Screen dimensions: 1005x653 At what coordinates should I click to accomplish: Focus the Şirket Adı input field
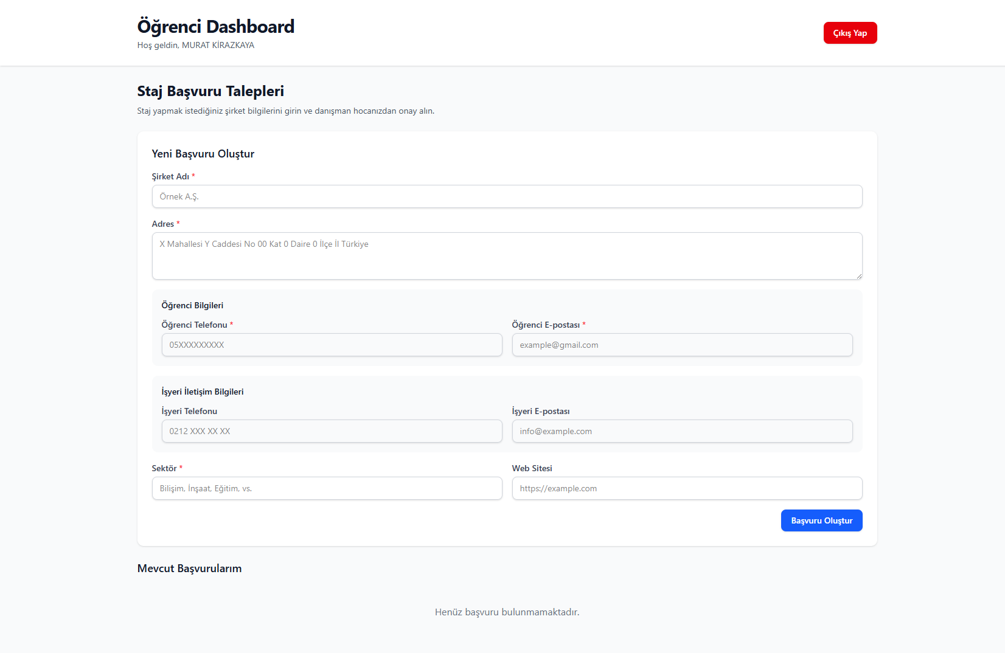[x=507, y=196]
